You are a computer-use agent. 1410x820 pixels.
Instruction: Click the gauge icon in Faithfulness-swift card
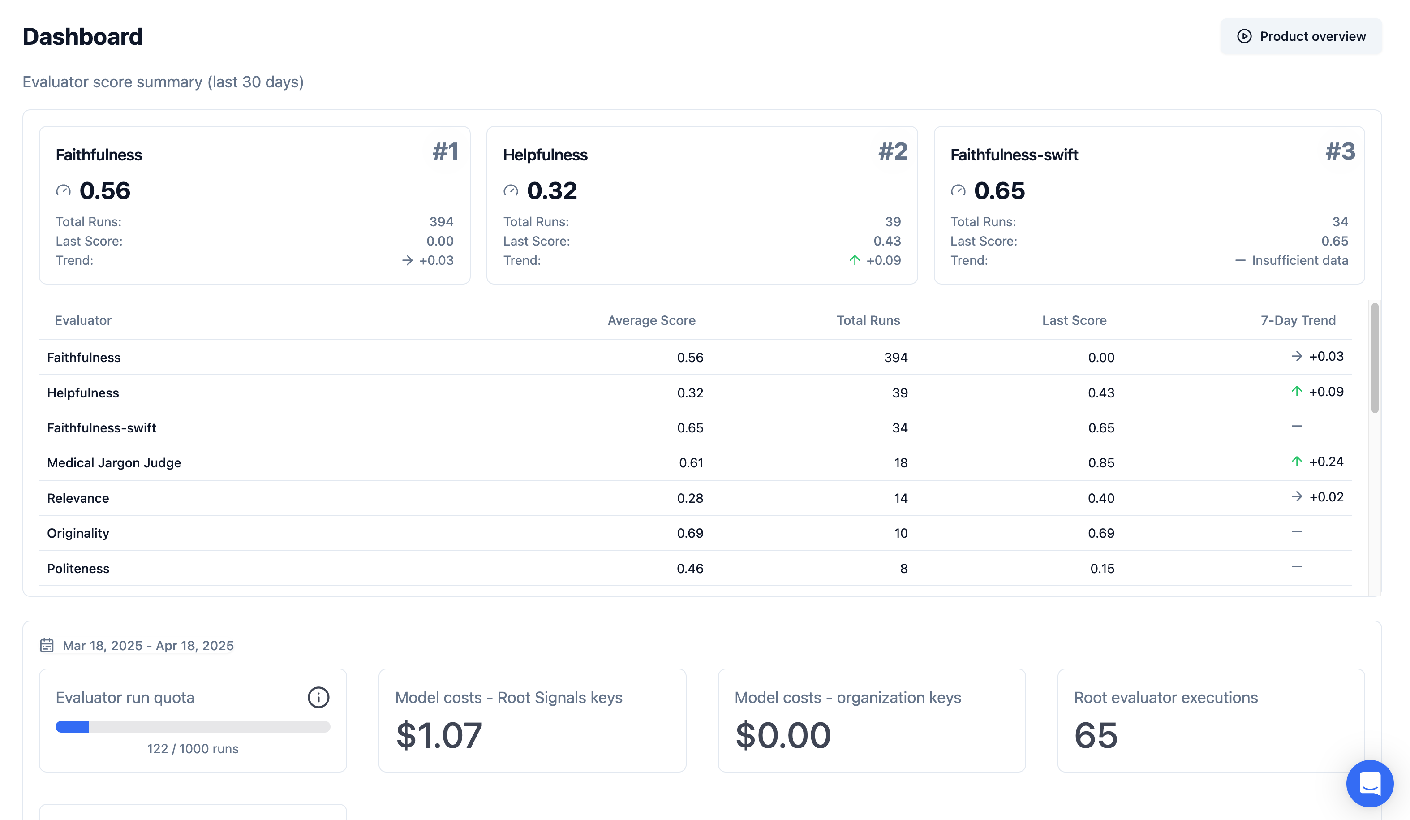click(x=958, y=191)
